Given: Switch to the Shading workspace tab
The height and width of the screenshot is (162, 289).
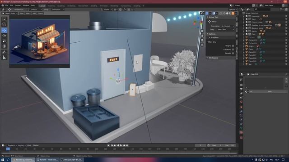Looking at the screenshot, I should [x=94, y=6].
